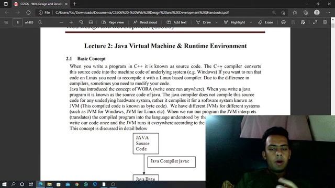Open Page view options
335x188 pixels.
[x=113, y=22]
